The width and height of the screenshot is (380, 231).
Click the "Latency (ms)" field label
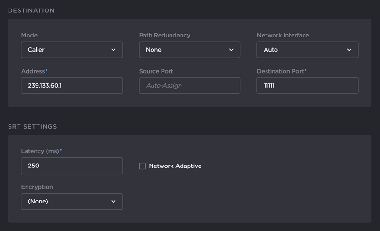[40, 151]
